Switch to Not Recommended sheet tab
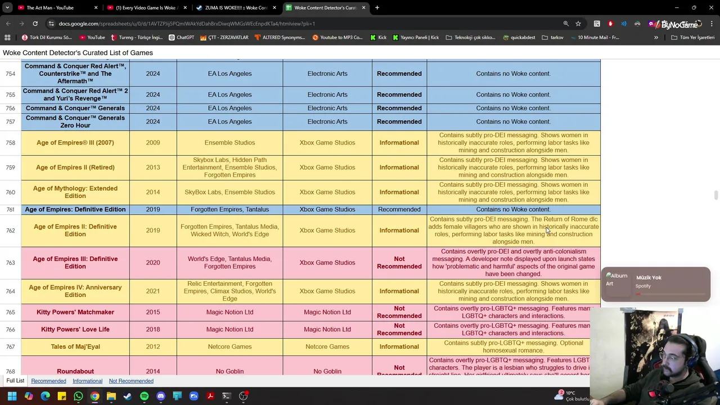Image resolution: width=720 pixels, height=405 pixels. tap(131, 381)
